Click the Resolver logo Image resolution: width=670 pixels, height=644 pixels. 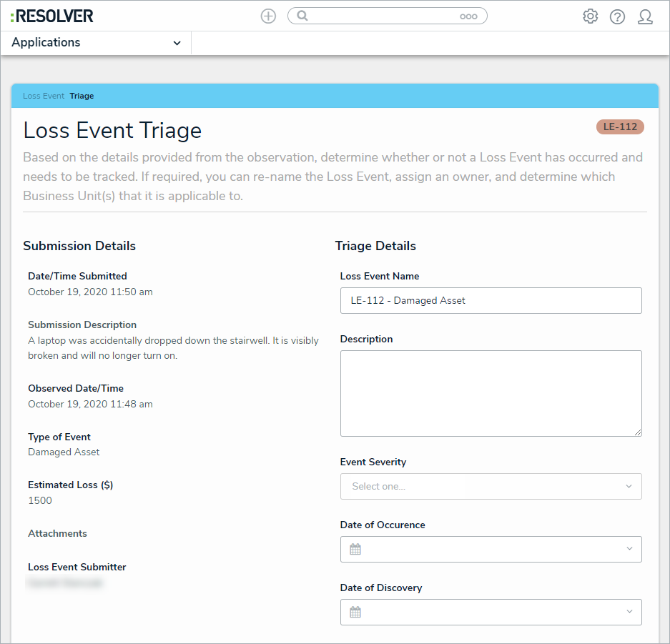click(x=51, y=16)
